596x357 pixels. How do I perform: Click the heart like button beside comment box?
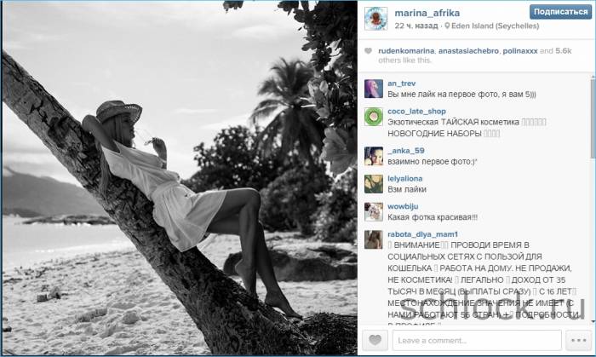pos(375,340)
